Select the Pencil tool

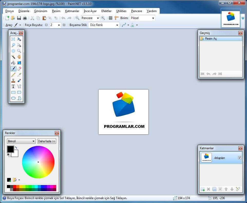pos(13,75)
